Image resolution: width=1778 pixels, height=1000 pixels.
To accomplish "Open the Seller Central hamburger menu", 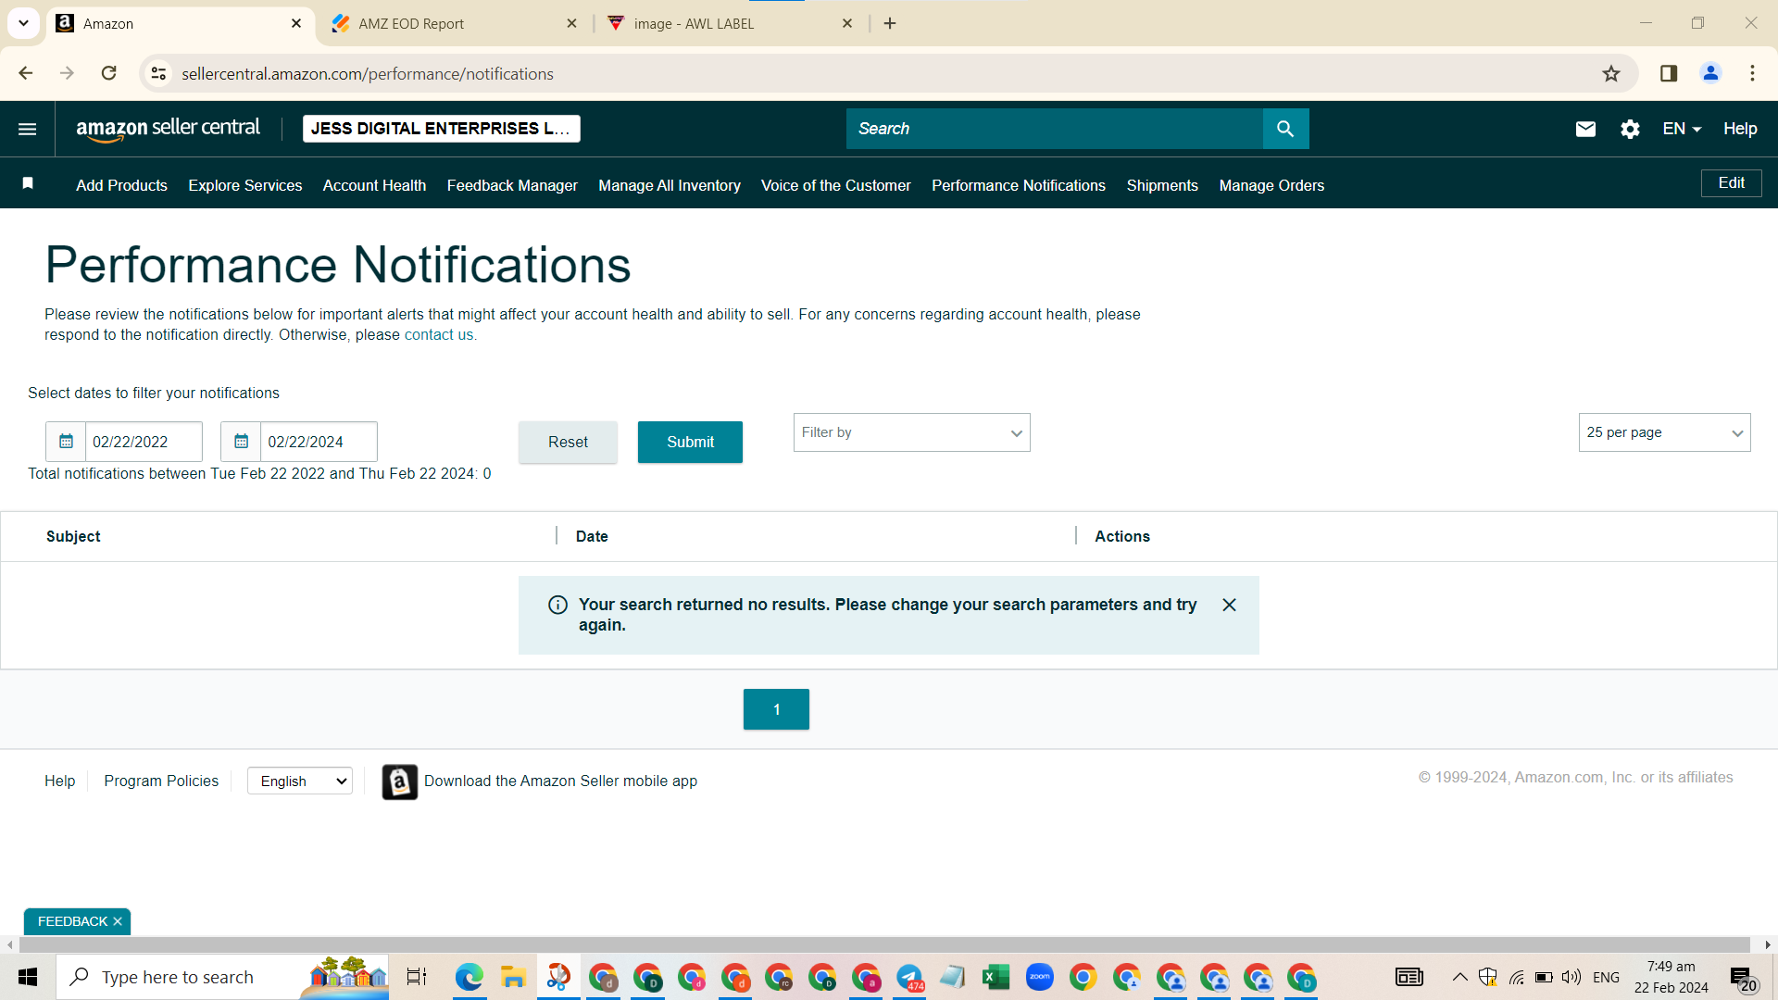I will click(x=28, y=129).
